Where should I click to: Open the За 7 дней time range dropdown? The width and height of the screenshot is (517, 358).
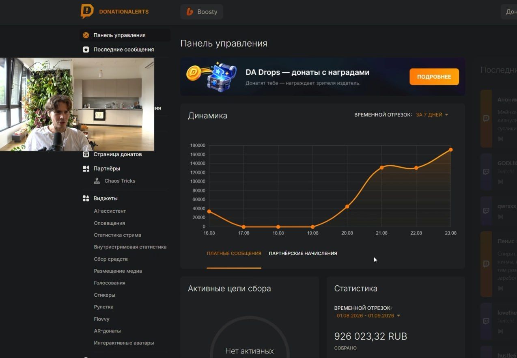tap(432, 115)
